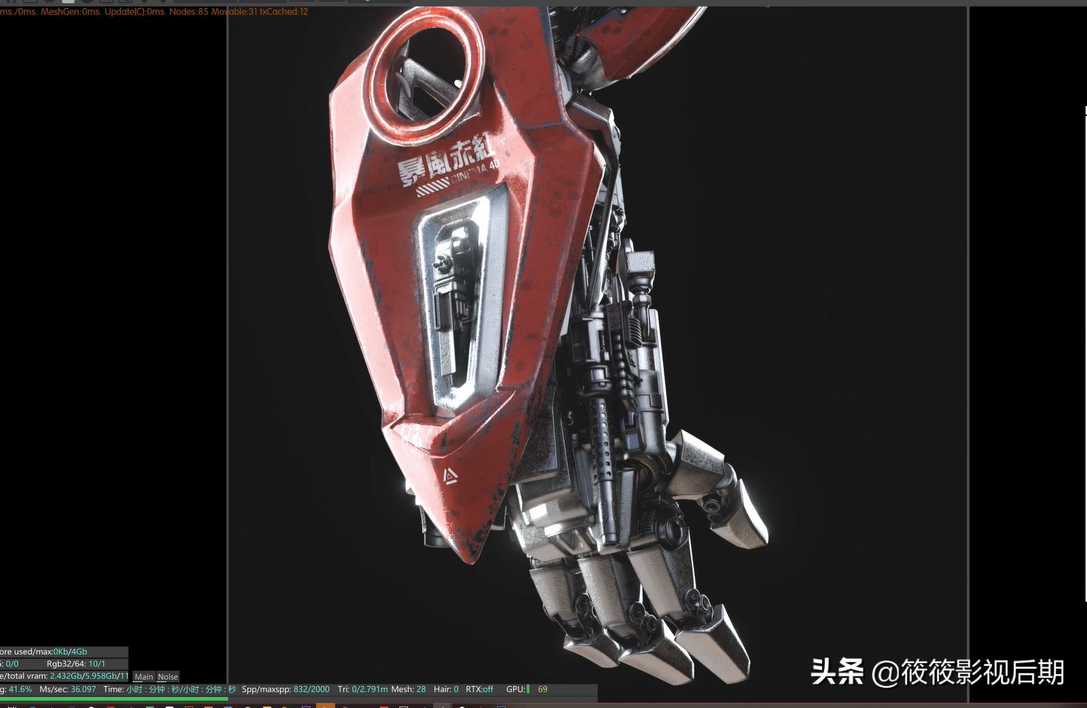Switch to the Noise tab
1087x708 pixels.
[x=168, y=677]
